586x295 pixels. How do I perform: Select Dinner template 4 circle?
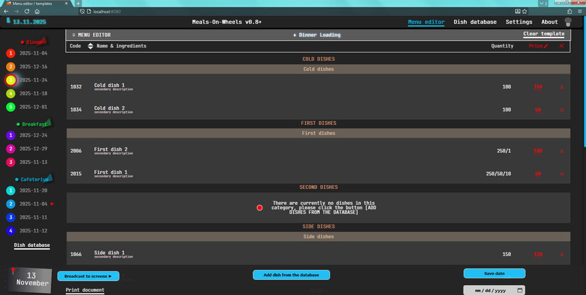tap(11, 94)
